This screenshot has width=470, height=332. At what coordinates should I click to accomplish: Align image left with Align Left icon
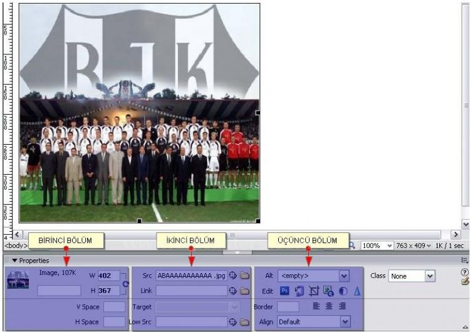[316, 306]
